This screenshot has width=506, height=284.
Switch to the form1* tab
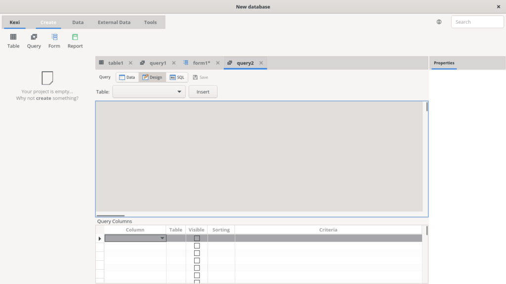(x=201, y=63)
